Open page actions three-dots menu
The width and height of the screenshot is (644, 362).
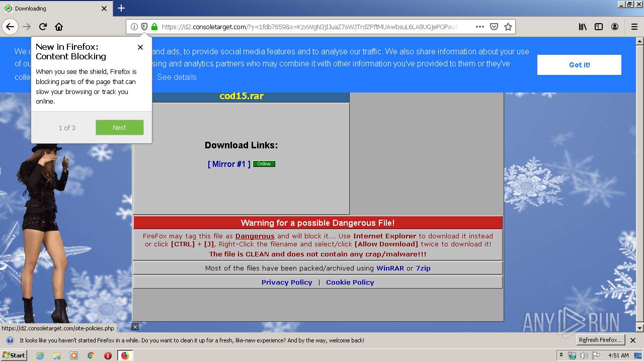[480, 27]
